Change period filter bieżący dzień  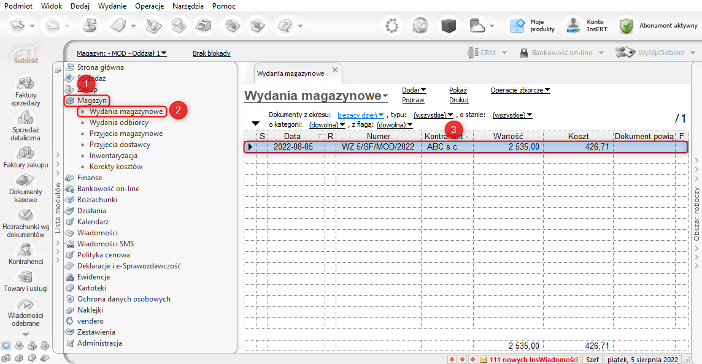click(x=360, y=115)
